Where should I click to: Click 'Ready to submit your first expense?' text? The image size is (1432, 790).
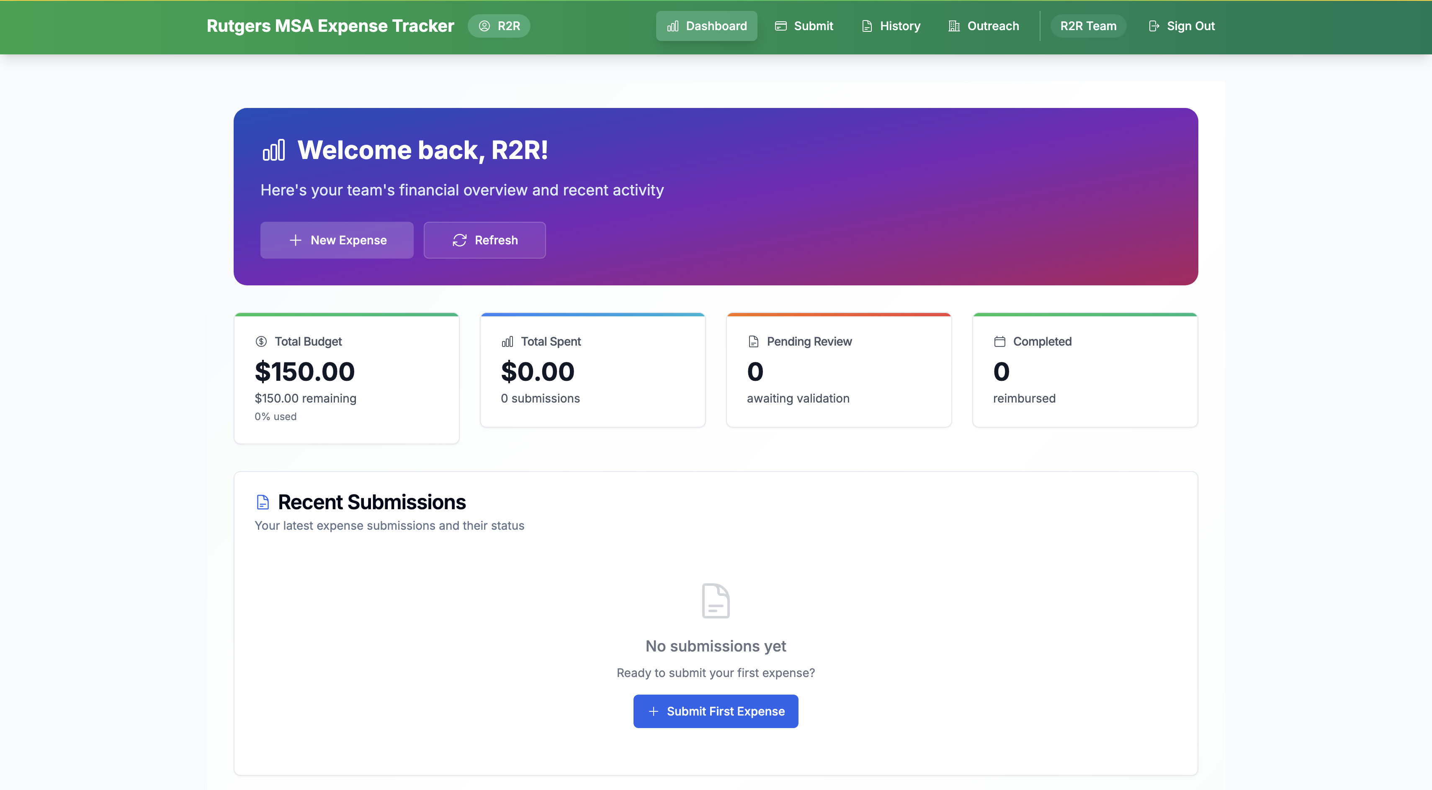(x=716, y=673)
